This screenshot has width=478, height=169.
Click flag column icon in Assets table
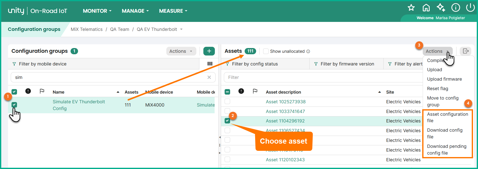[x=255, y=91]
